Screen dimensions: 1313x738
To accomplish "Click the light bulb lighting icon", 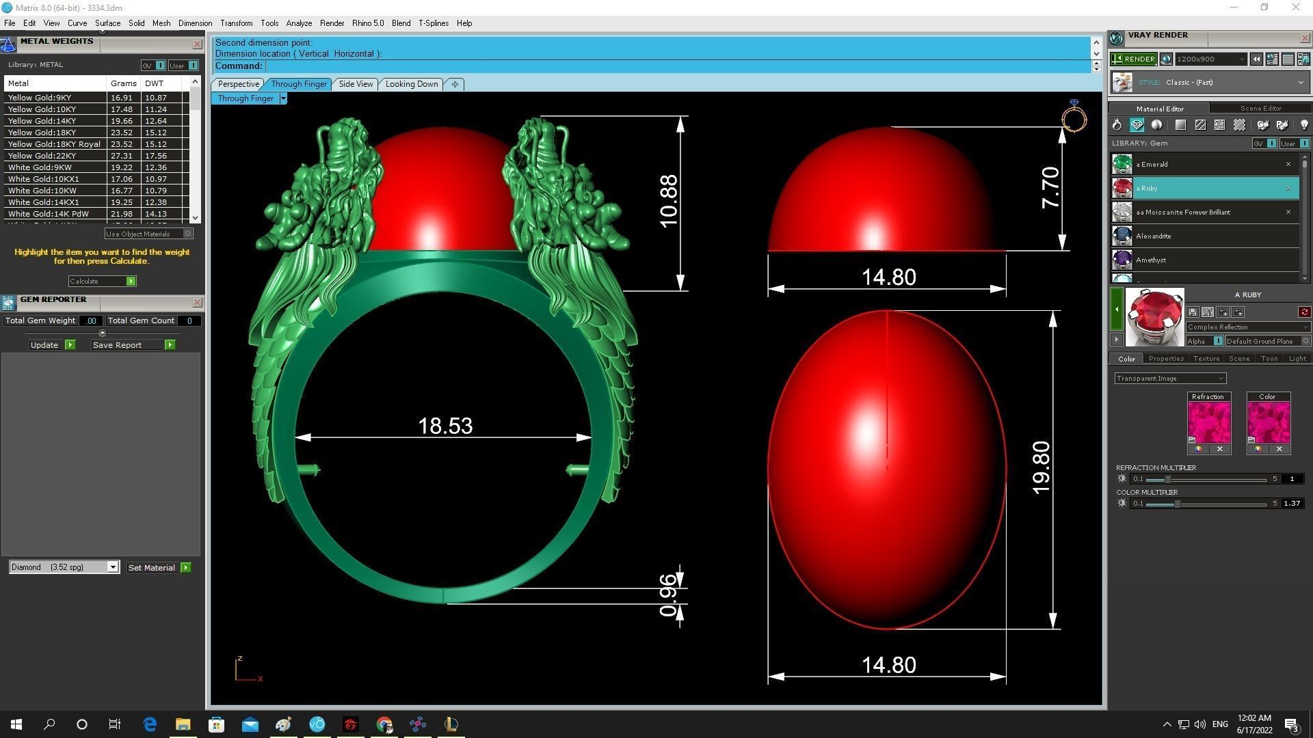I will [x=1304, y=125].
